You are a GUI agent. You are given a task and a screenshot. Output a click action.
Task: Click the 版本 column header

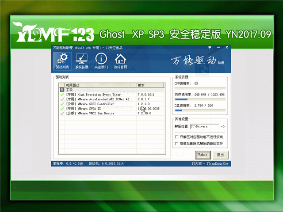coord(151,85)
